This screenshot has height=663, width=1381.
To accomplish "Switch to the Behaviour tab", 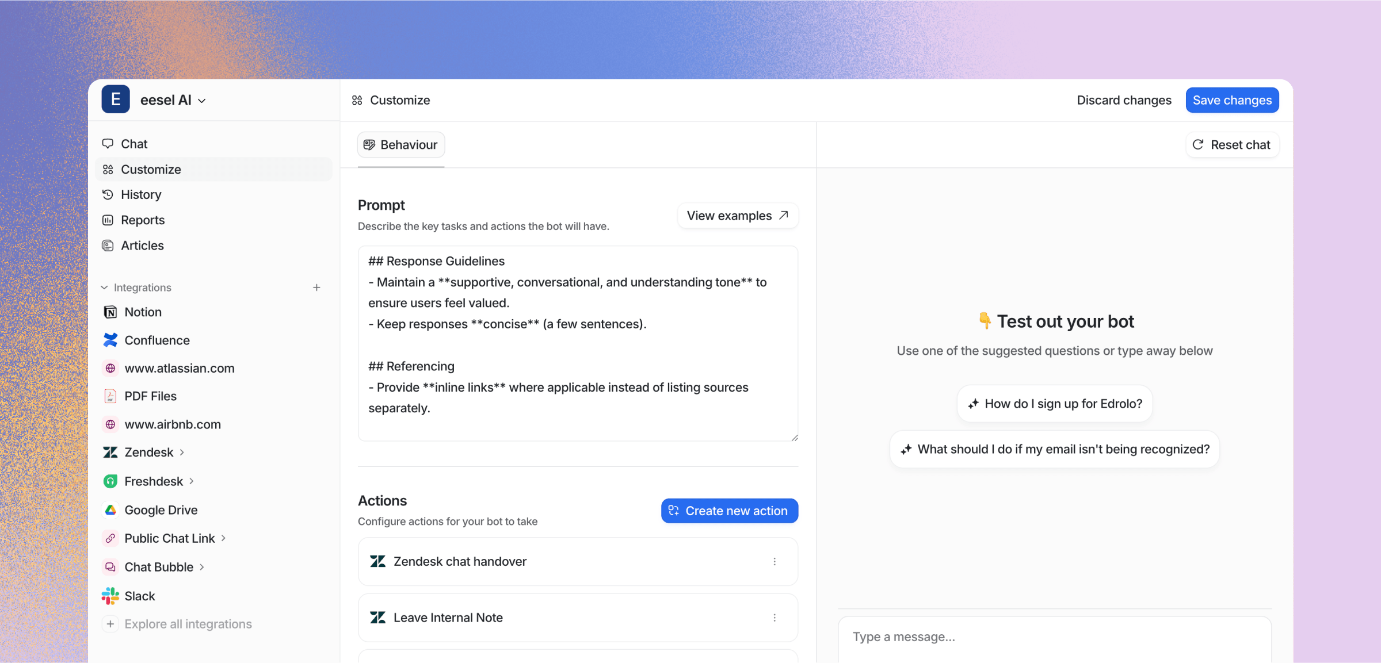I will tap(401, 145).
